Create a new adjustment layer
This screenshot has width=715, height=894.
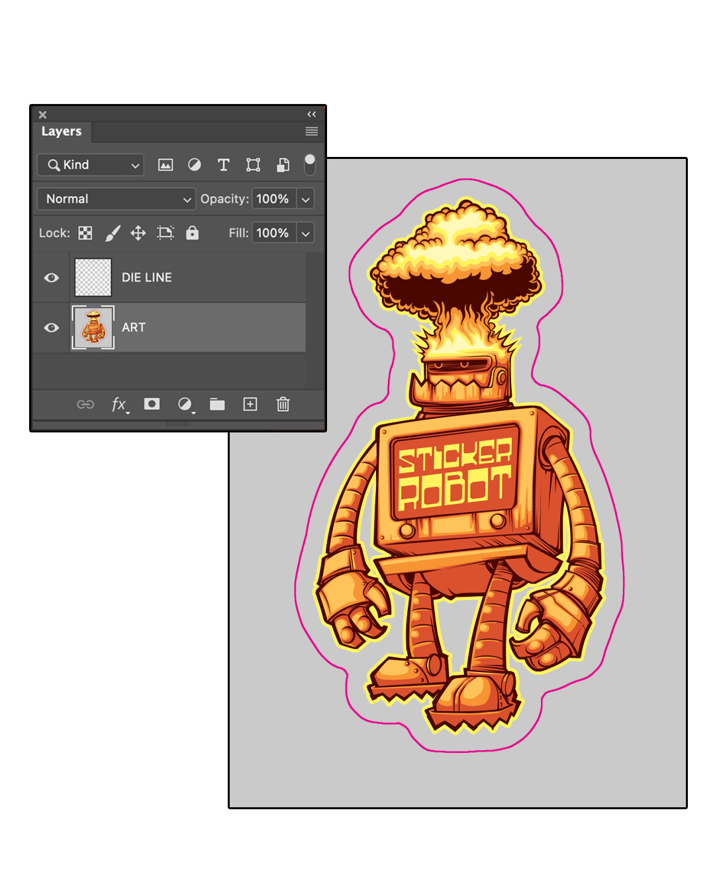point(185,405)
